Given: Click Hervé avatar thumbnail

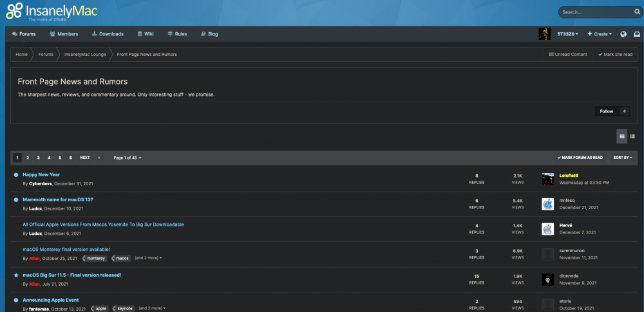Looking at the screenshot, I should point(547,229).
